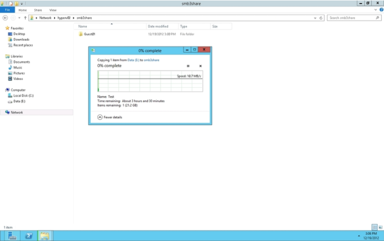
Task: Click smb3share link in copy dialog
Action: pyautogui.click(x=151, y=60)
